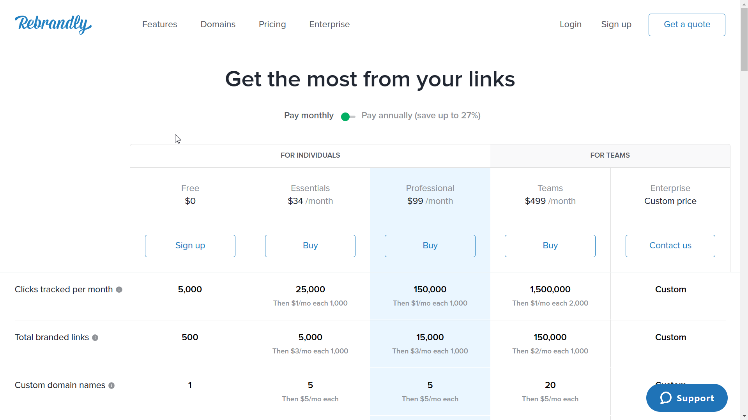Open the Features menu
This screenshot has width=748, height=420.
160,25
